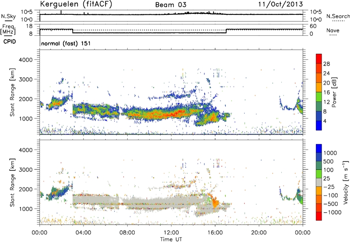The height and width of the screenshot is (242, 350).
Task: Click the '2000' tick of the velocity panel
Action: [26, 189]
